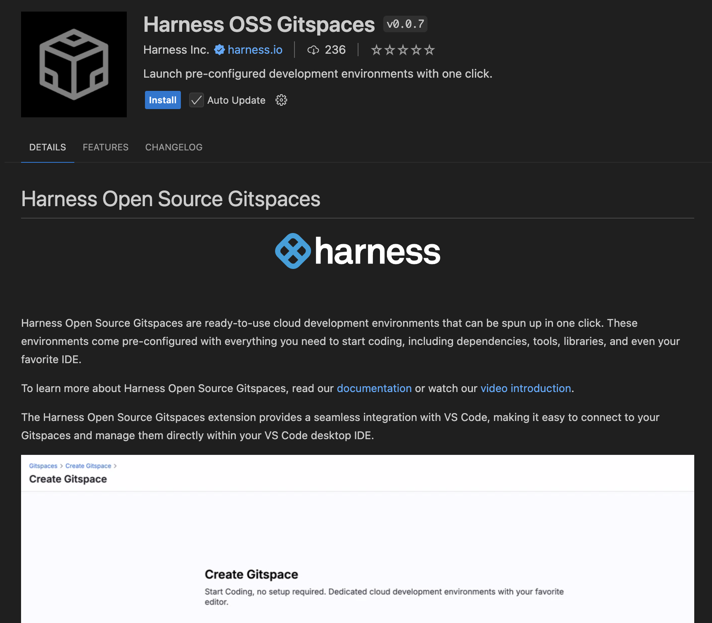
Task: Click the blue Harness logo mark in the README
Action: tap(293, 251)
